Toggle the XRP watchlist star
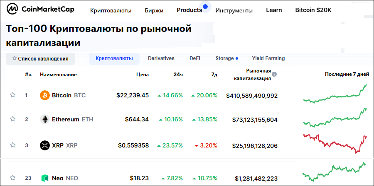 point(12,145)
